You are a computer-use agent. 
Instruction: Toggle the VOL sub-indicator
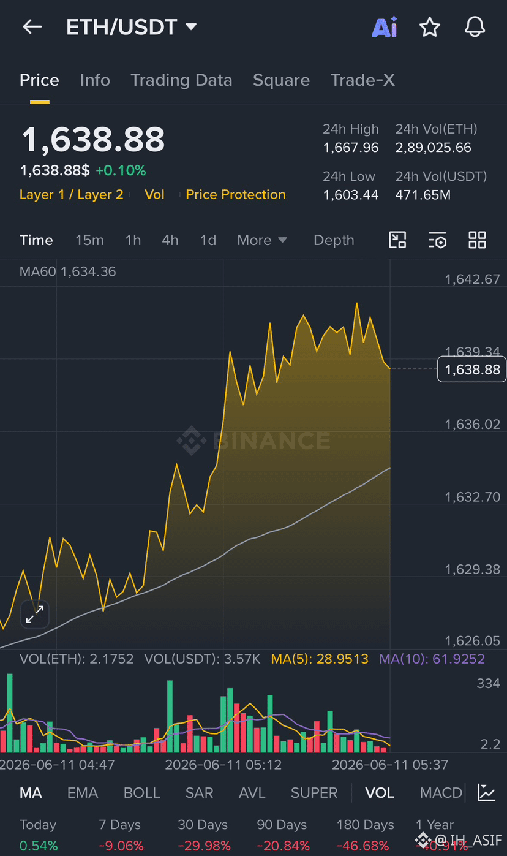[380, 793]
